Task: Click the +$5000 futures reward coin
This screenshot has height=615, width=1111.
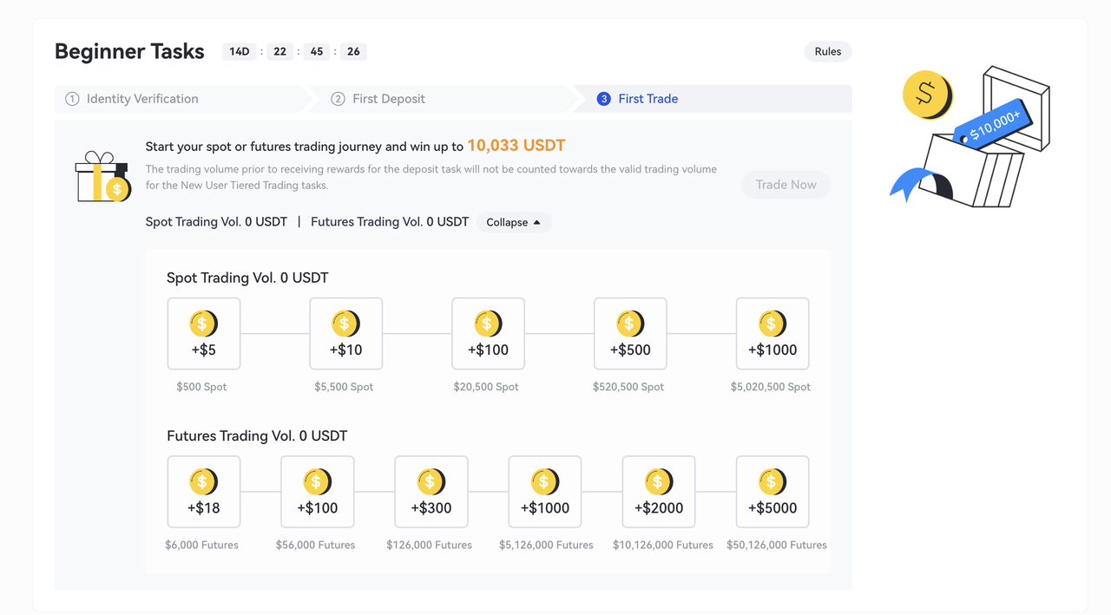Action: point(772,481)
